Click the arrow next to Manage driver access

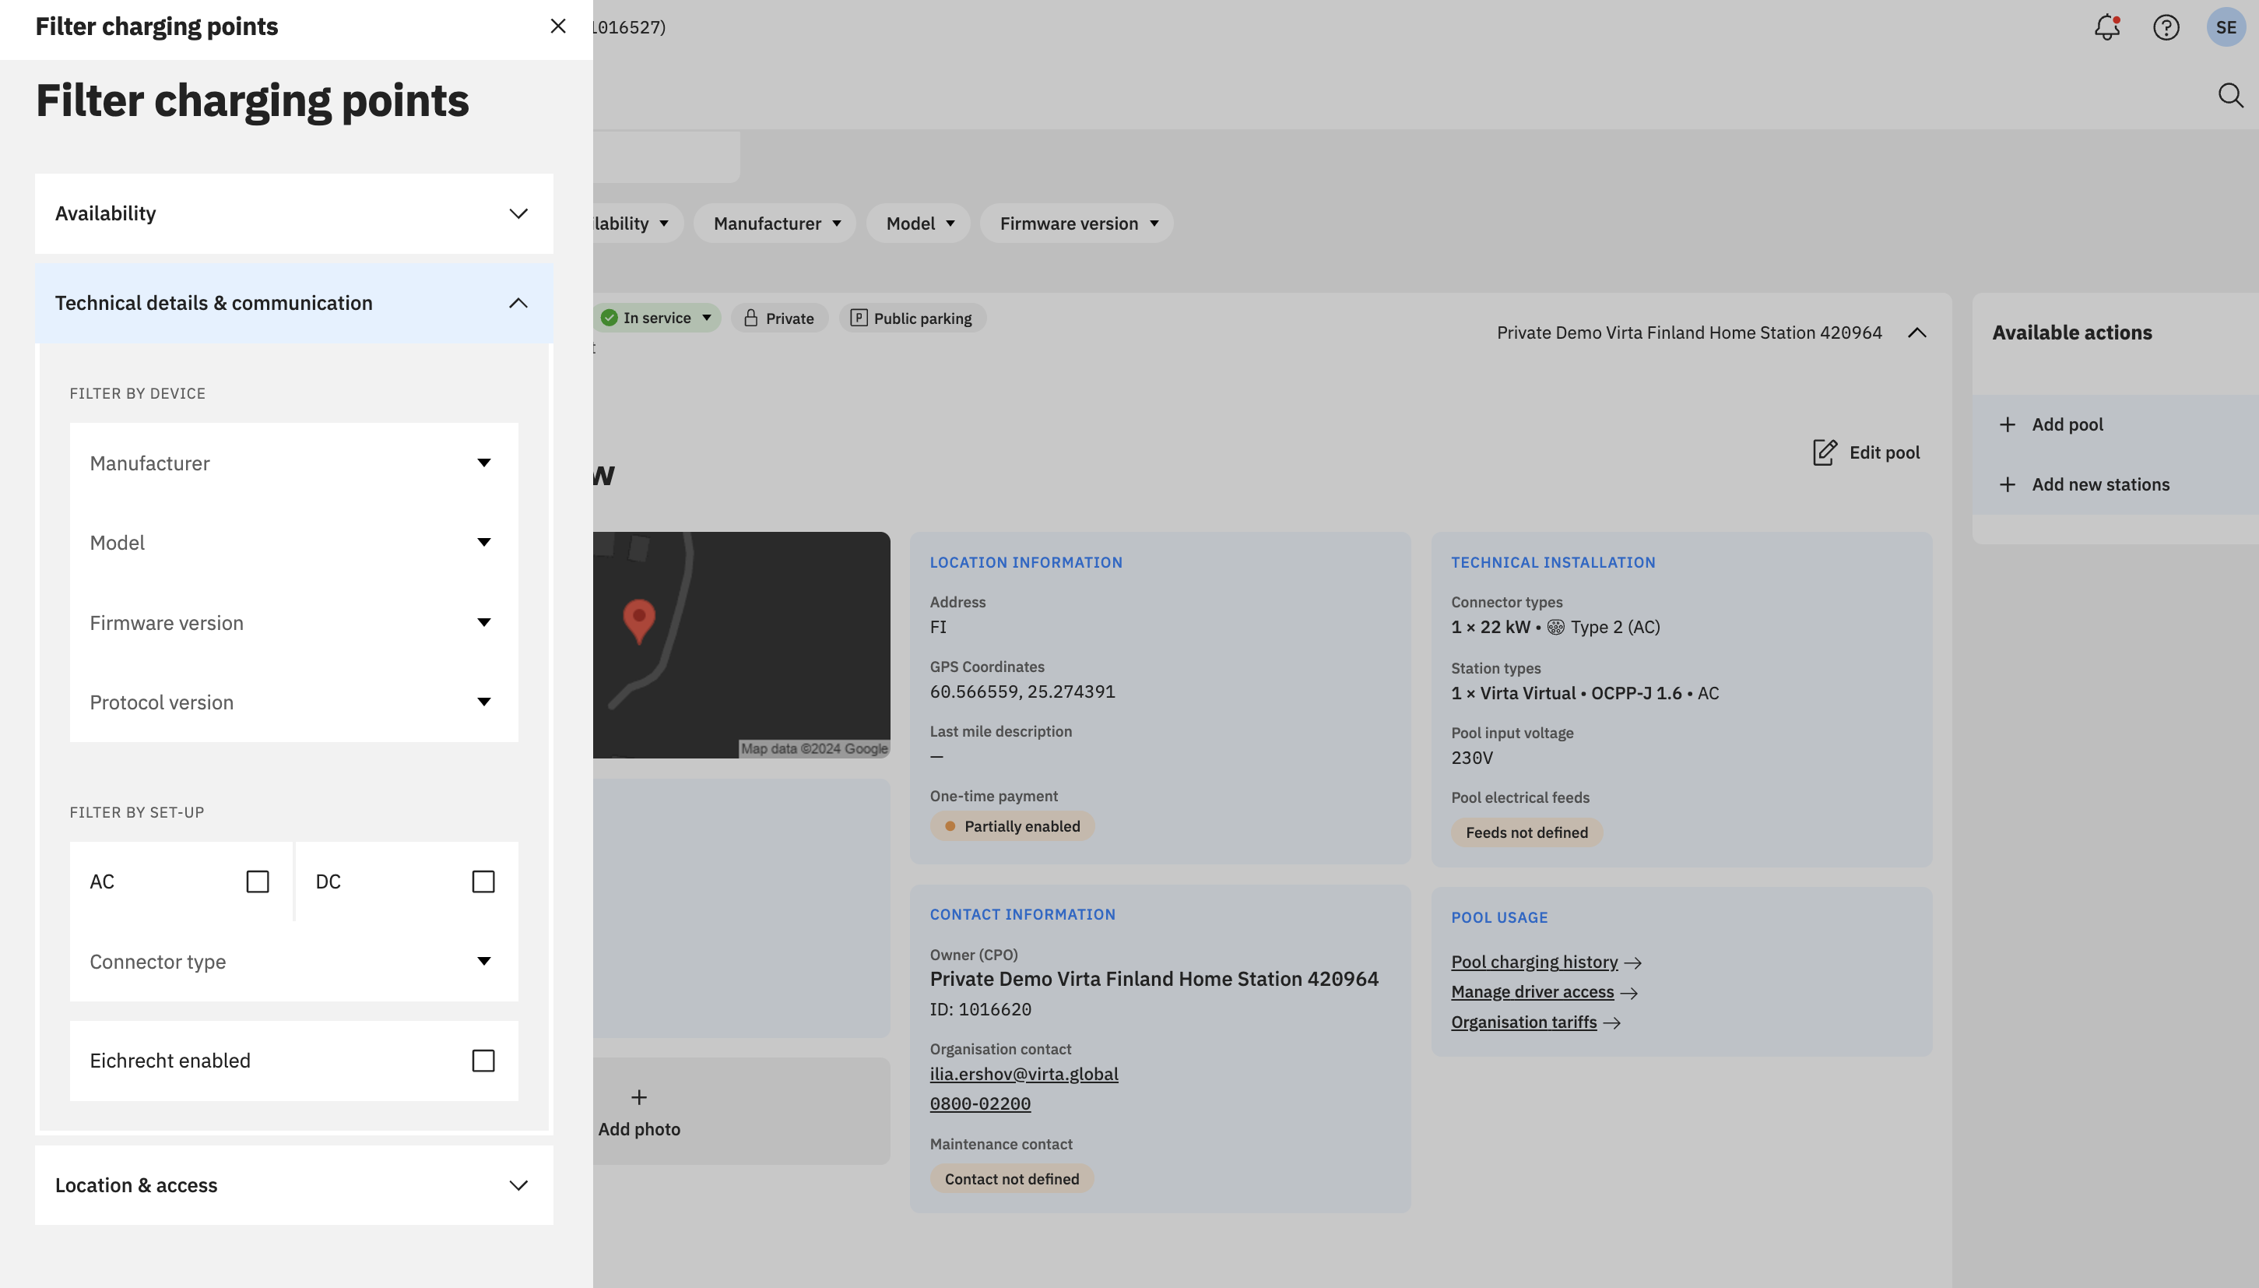click(1629, 993)
